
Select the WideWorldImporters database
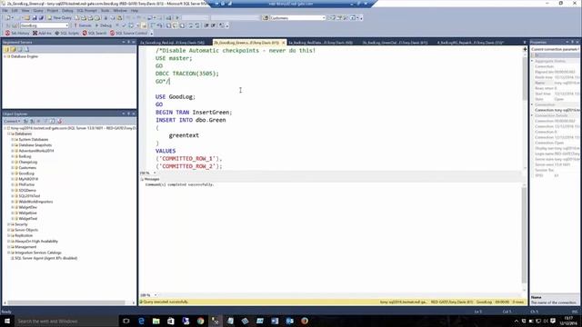tap(35, 202)
